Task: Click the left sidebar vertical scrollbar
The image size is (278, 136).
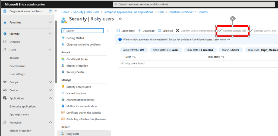Action: pyautogui.click(x=56, y=52)
